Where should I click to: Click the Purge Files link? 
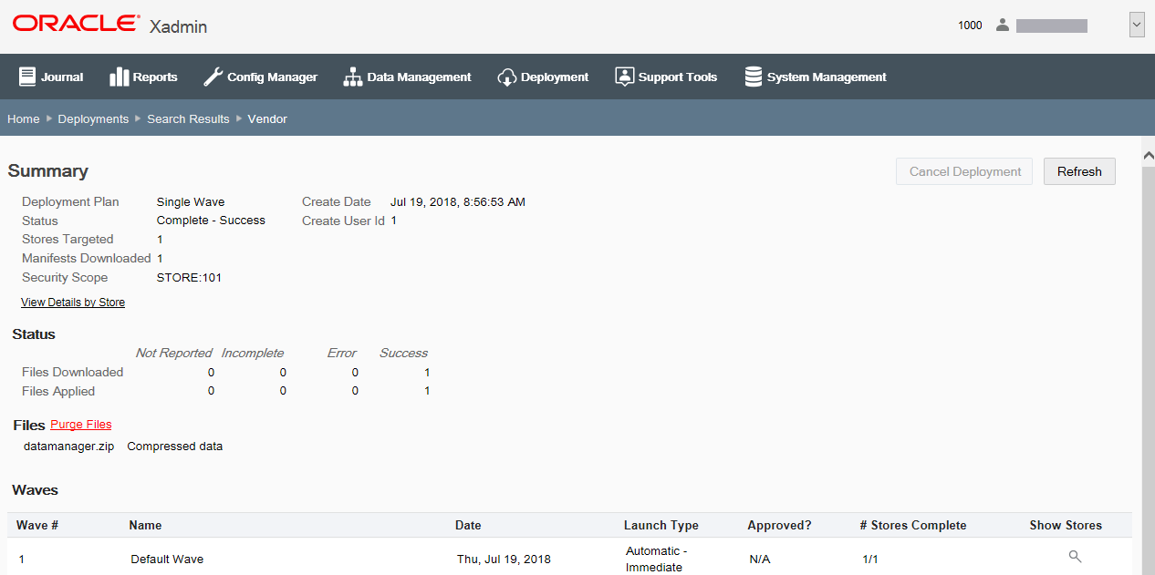(81, 424)
